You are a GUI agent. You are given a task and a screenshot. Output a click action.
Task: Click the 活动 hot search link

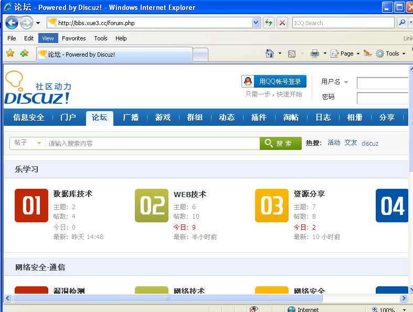334,143
